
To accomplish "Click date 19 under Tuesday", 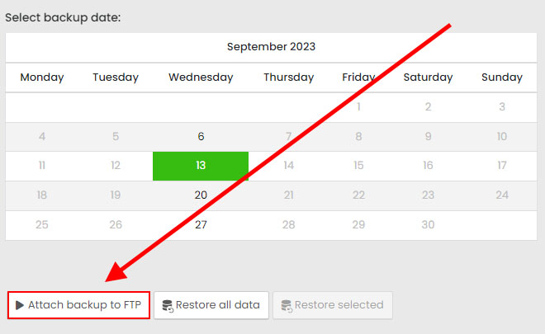I will [x=116, y=195].
